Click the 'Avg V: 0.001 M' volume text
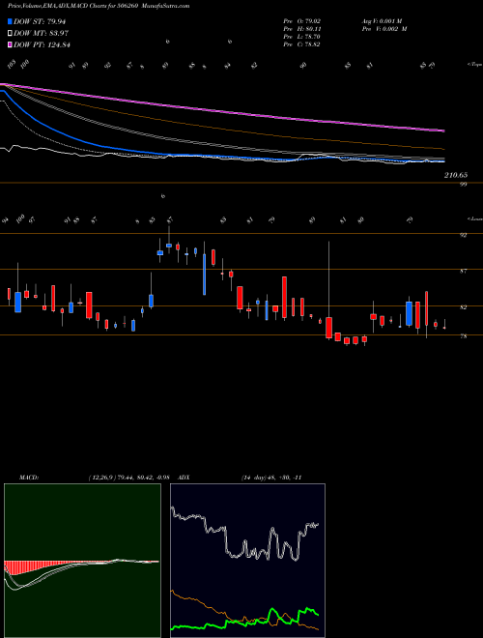483x638 pixels. [382, 20]
